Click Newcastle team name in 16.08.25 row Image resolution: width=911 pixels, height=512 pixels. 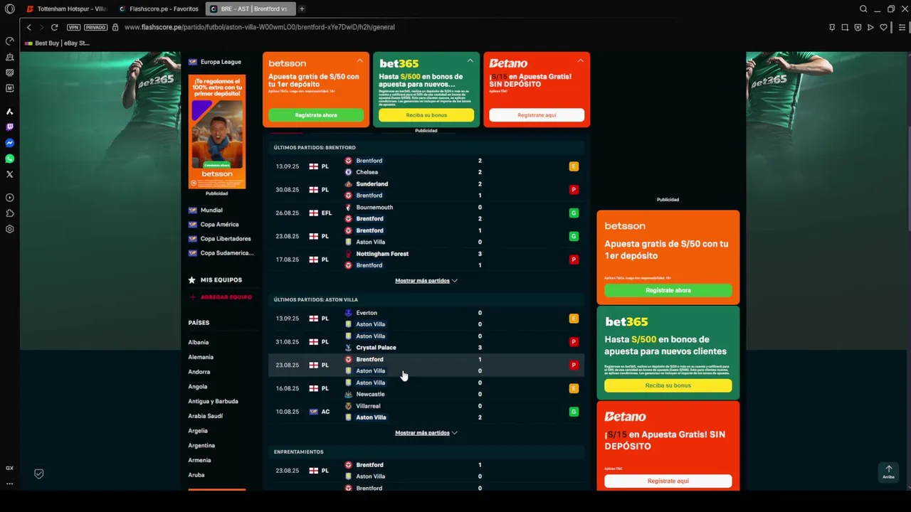370,395
